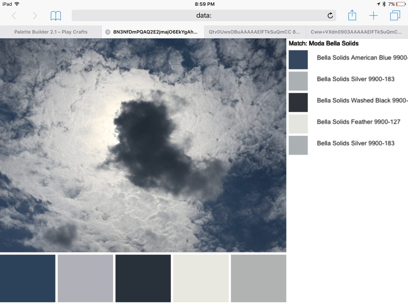Add a new tab with plus icon
408x305 pixels.
pos(373,16)
